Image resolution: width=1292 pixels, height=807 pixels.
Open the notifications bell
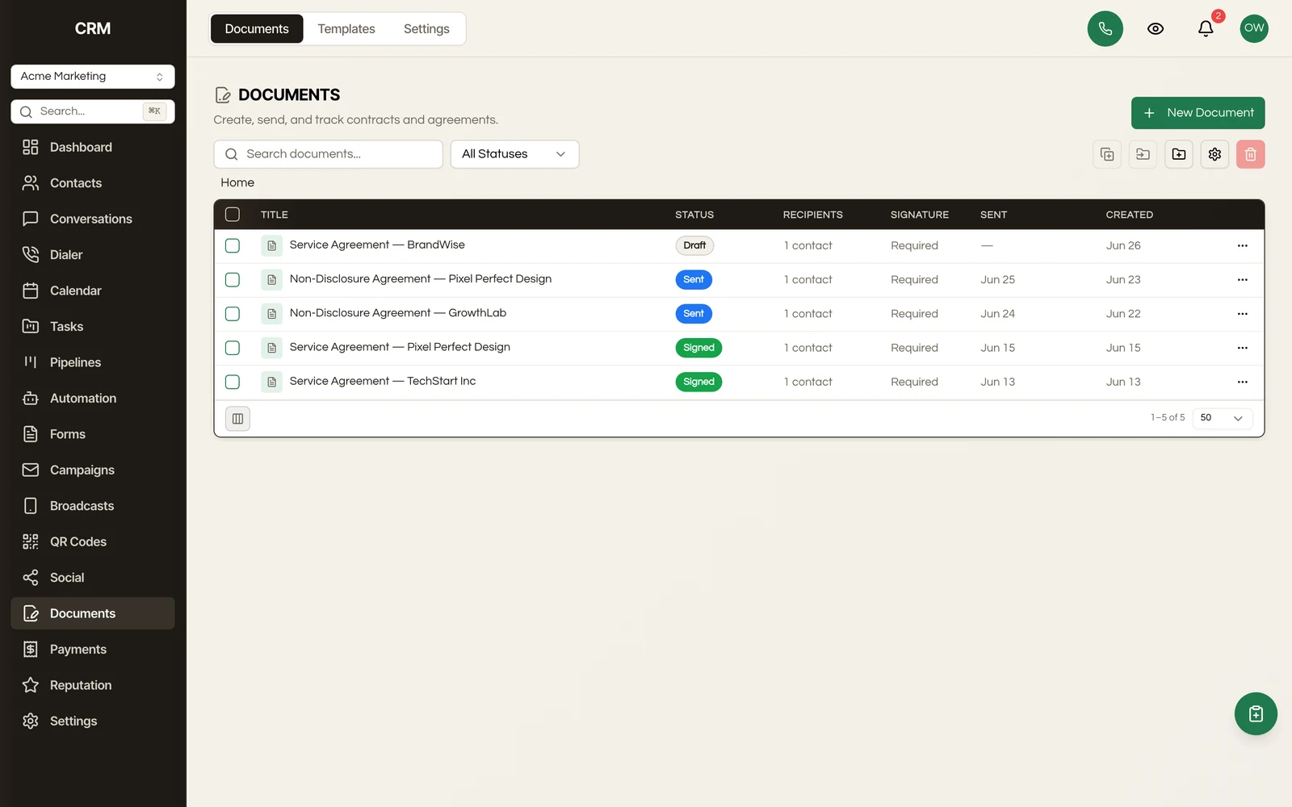[1206, 29]
